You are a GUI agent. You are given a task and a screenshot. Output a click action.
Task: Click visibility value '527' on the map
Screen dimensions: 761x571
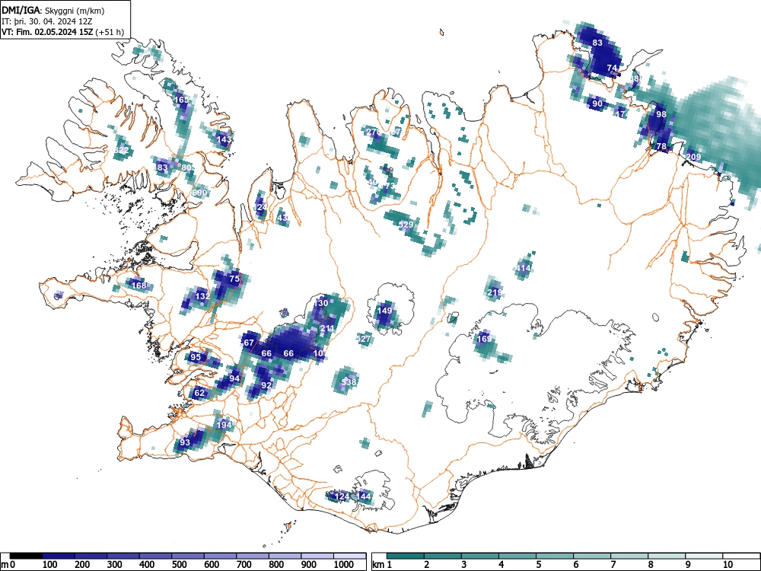(363, 339)
